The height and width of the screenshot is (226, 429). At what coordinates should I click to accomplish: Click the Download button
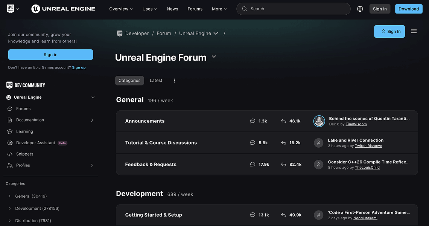click(409, 8)
